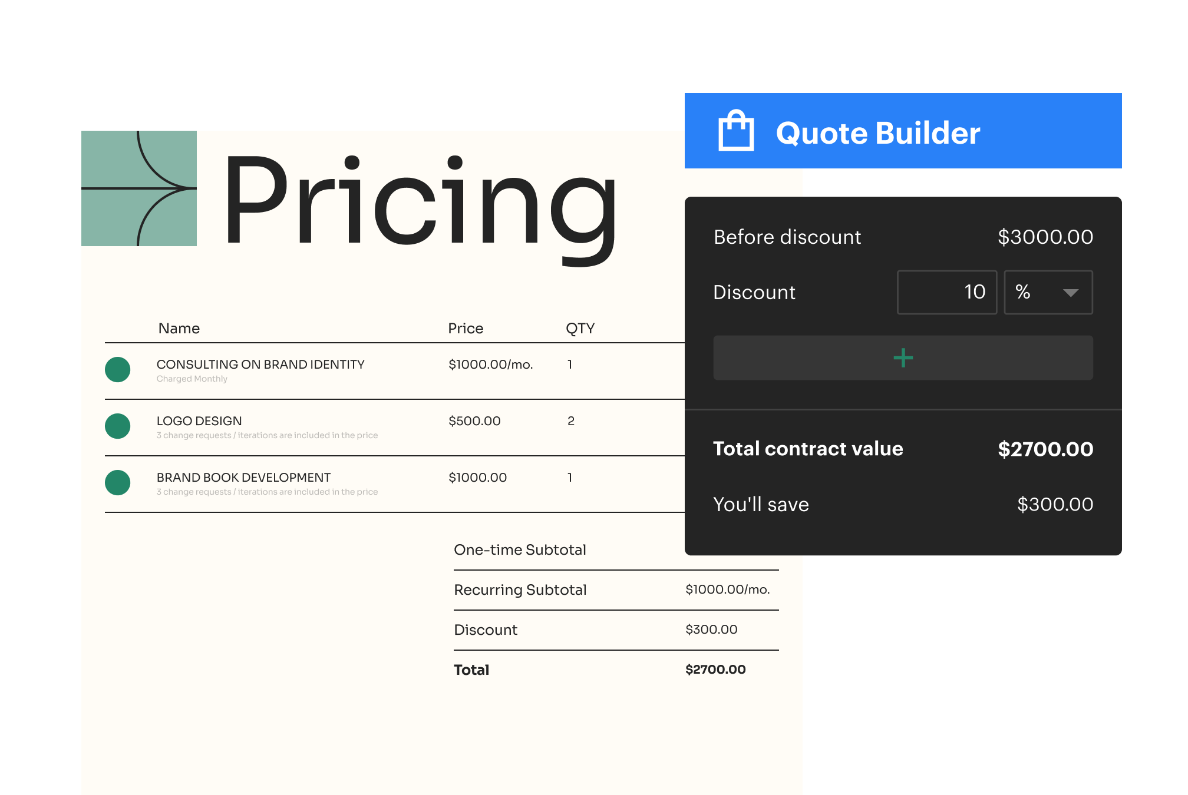Click the green circle beside Logo Design
1188x795 pixels.
[117, 426]
